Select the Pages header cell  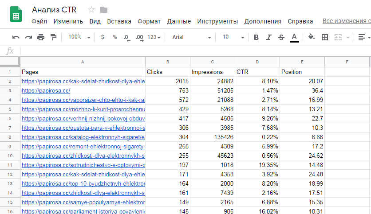tap(83, 72)
